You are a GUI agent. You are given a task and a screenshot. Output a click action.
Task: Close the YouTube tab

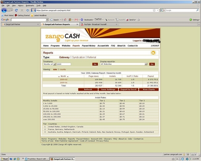[x=117, y=25]
